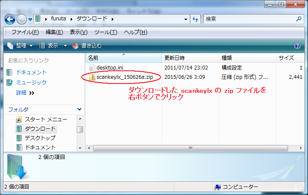Sort by 更新日時 column header
The height and width of the screenshot is (195, 308).
[x=190, y=58]
